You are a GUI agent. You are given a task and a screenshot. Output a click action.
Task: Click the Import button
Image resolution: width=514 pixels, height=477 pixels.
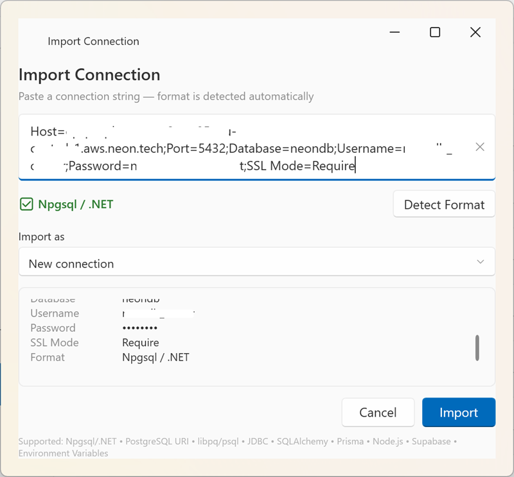coord(458,412)
